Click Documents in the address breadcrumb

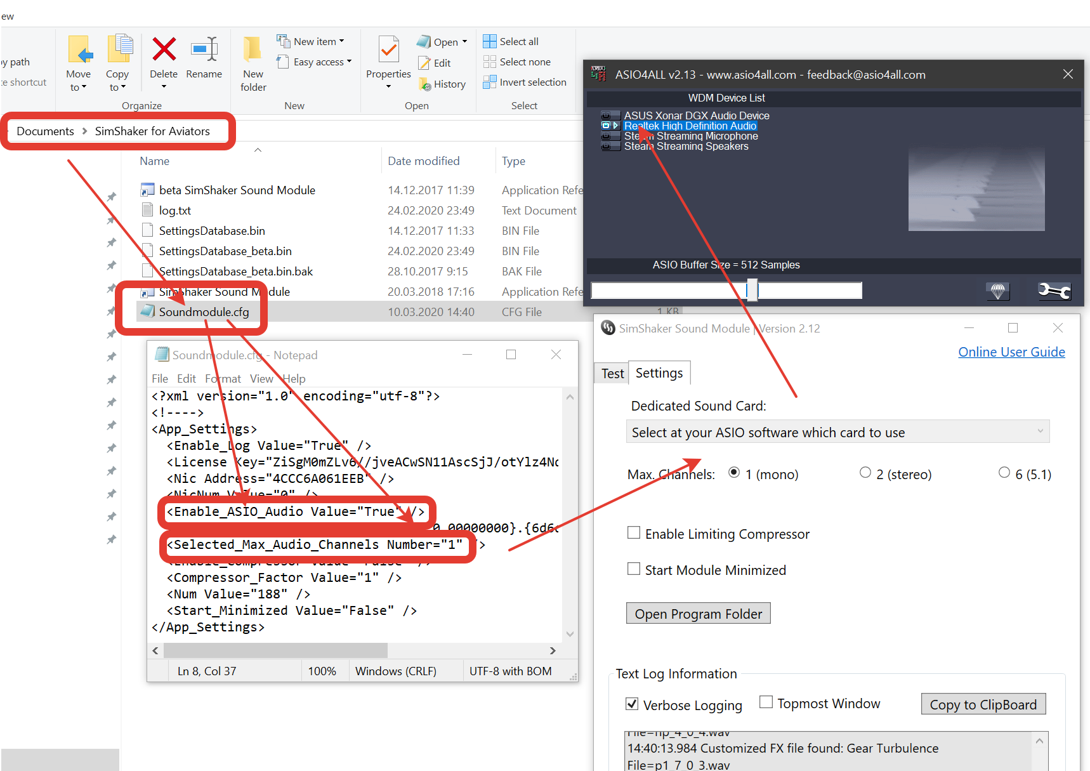pyautogui.click(x=45, y=131)
